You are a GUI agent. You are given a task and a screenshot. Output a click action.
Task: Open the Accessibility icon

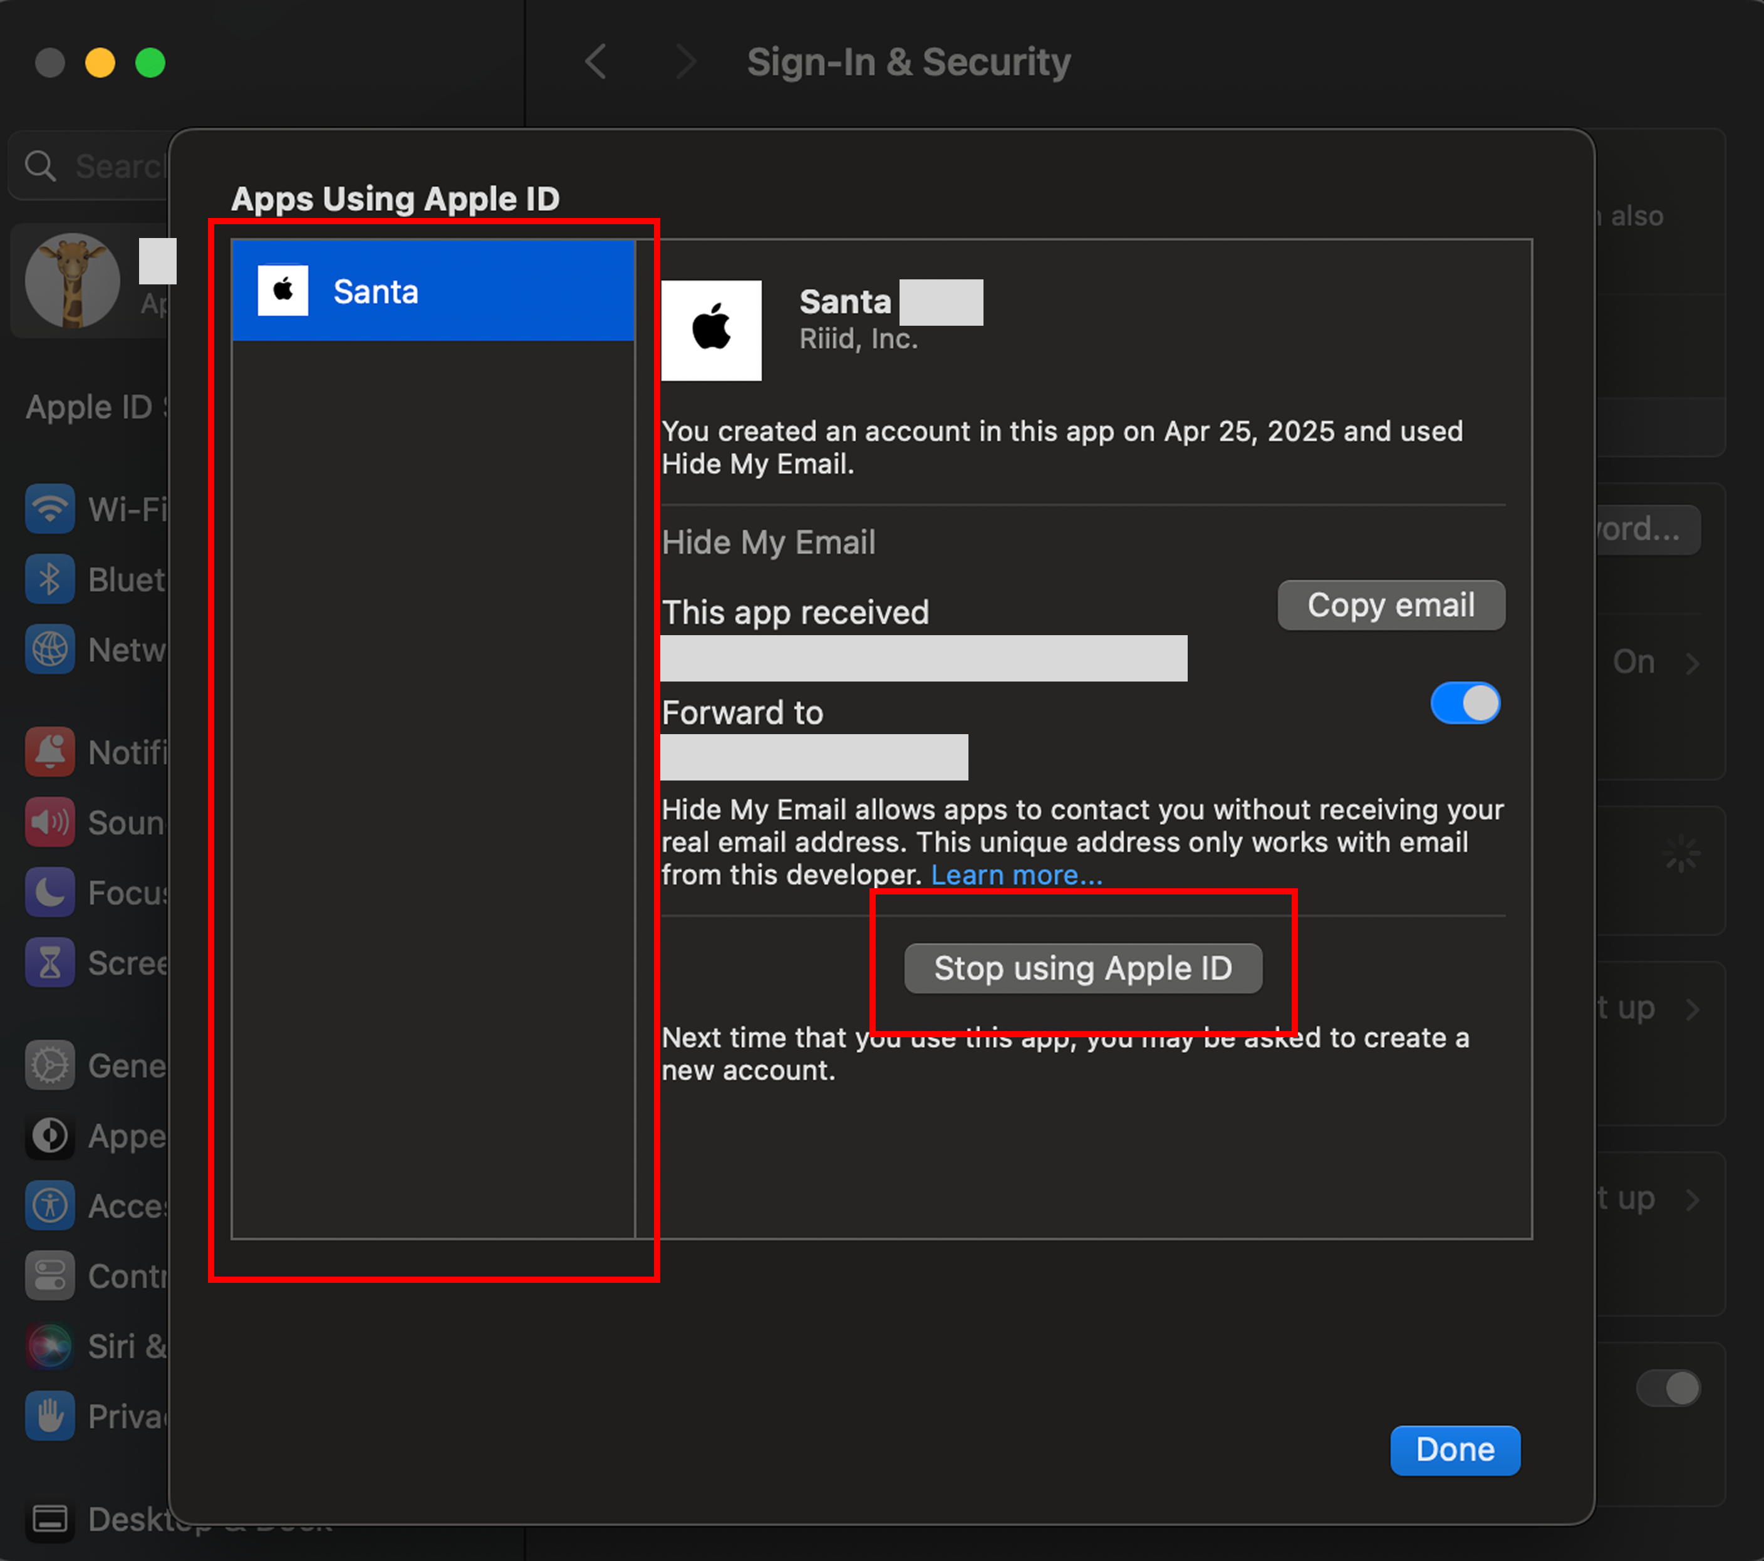click(49, 1205)
